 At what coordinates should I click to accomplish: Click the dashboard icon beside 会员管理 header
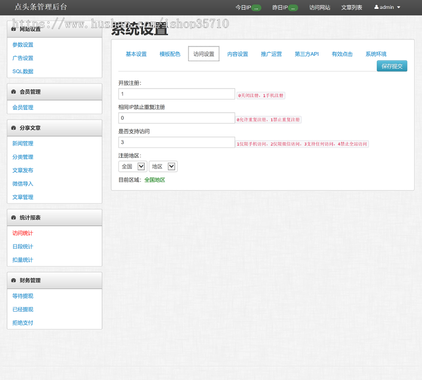coord(14,92)
